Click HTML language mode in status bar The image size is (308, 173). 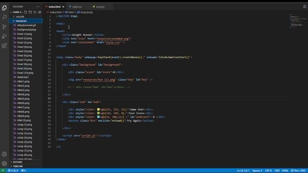tap(285, 171)
